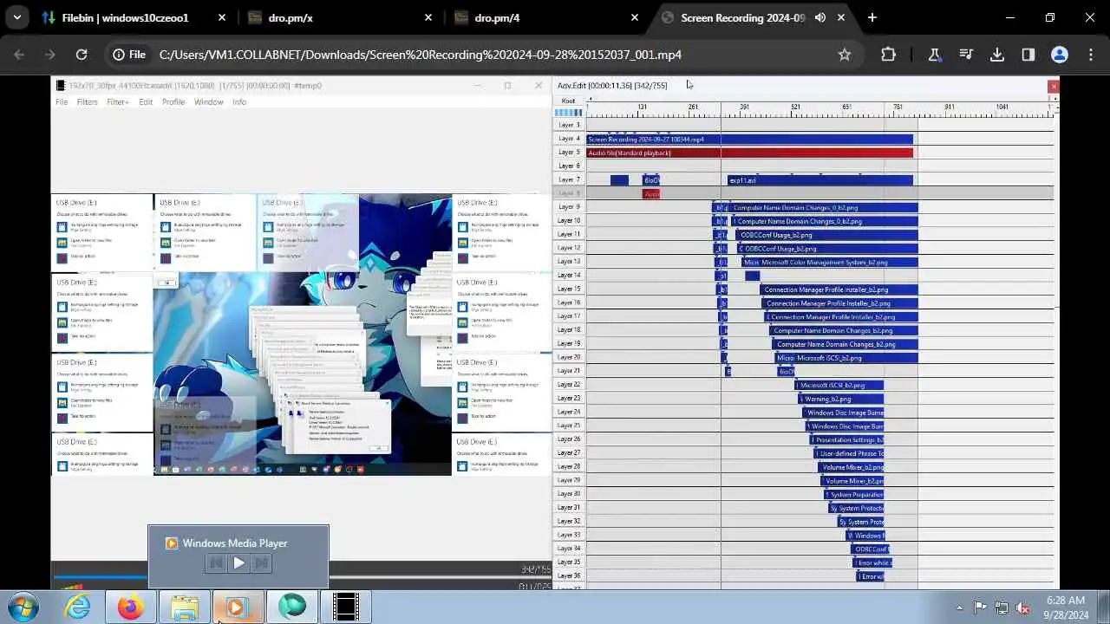1110x624 pixels.
Task: Click Windows Media Player taskbar icon
Action: coord(238,607)
